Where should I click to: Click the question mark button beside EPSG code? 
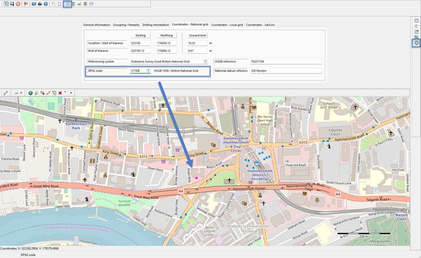148,71
